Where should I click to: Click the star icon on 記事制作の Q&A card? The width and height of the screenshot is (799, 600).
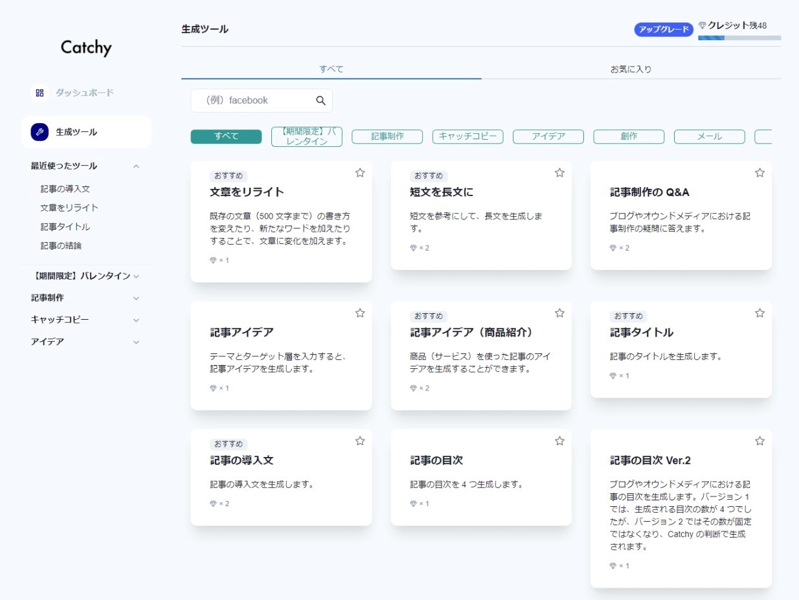point(759,173)
